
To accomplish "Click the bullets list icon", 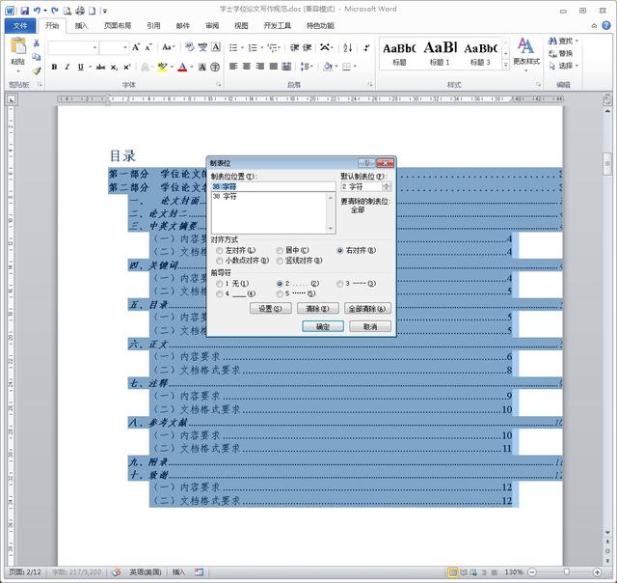I will [x=233, y=47].
